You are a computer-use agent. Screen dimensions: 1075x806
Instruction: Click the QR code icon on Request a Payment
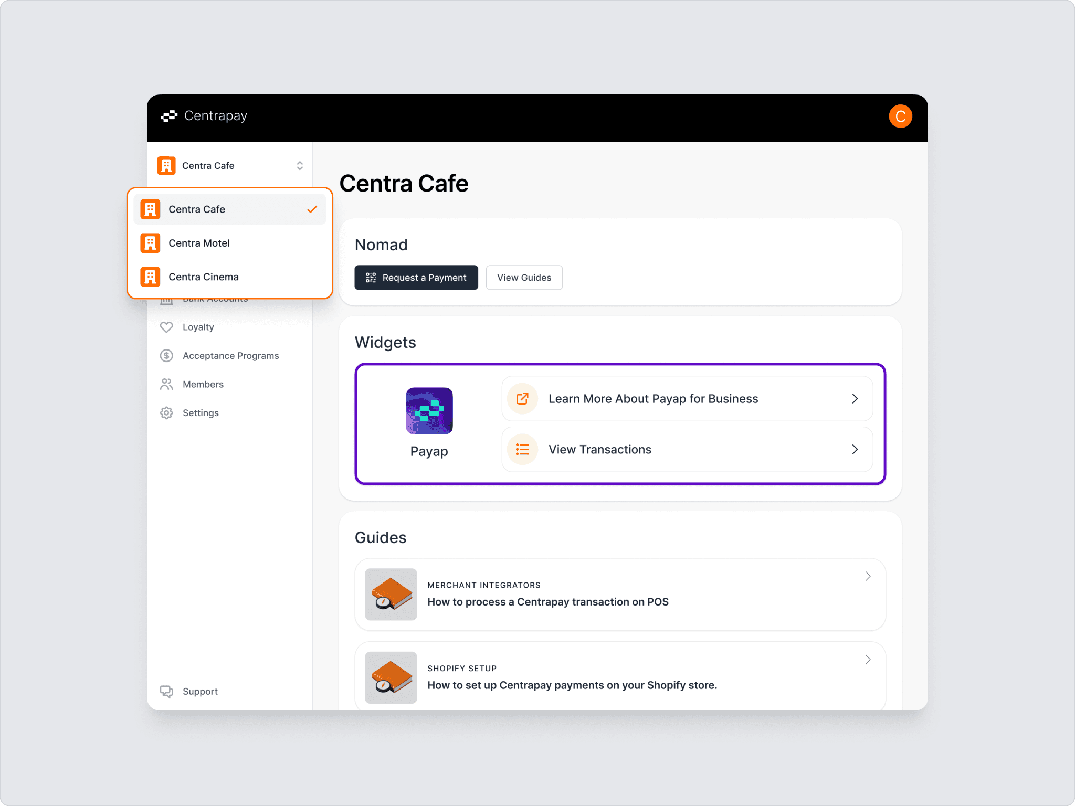coord(371,278)
